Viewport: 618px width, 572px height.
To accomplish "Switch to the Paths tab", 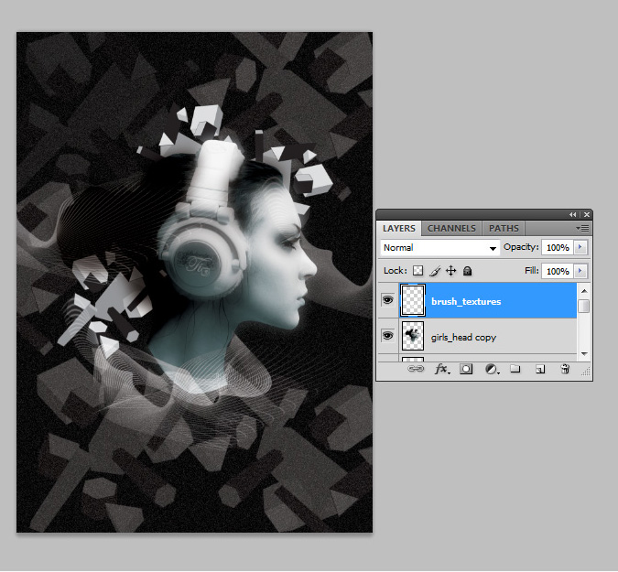I will pyautogui.click(x=504, y=228).
